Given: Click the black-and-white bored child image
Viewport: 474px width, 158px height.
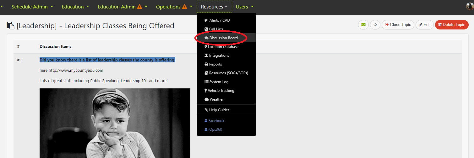Looking at the screenshot, I should point(115,123).
